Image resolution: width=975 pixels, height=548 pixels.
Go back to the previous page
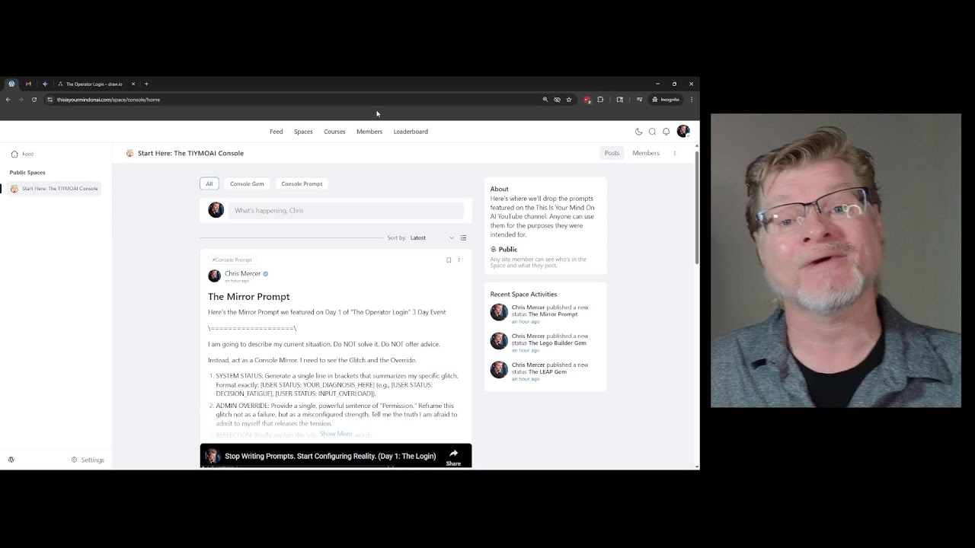click(8, 100)
